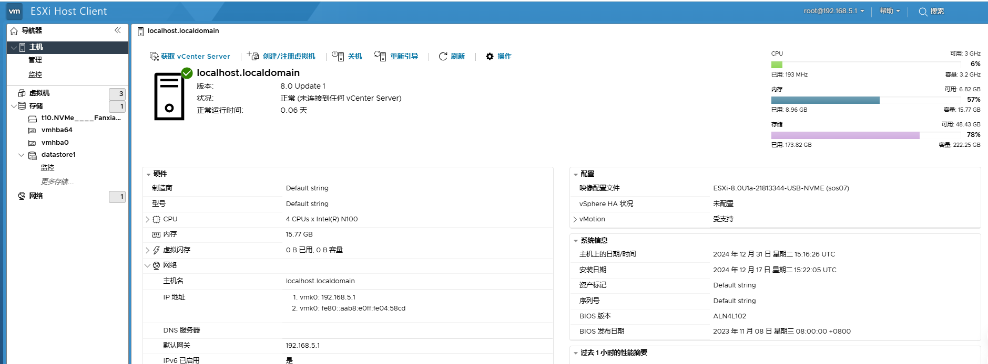Collapse the past hour performance summary section
The image size is (988, 364).
point(576,353)
